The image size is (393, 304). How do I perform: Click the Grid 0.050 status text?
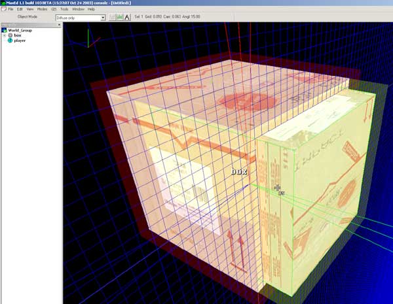pos(153,17)
